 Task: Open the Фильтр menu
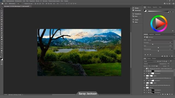[37, 1]
